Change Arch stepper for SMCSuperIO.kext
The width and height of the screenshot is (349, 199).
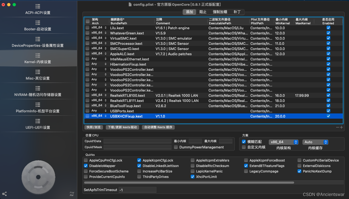click(x=105, y=49)
